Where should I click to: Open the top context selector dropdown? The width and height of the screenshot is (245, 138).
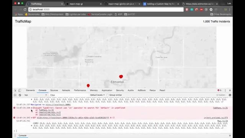[x=36, y=95]
